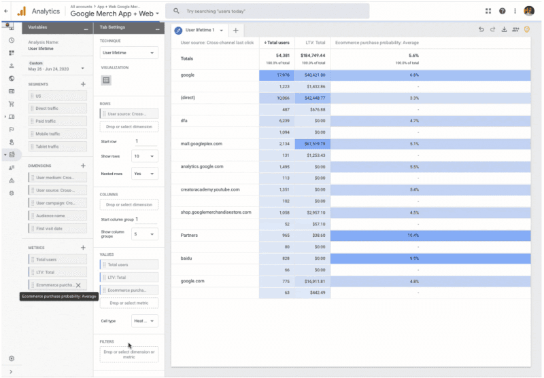Select the Direct traffic segment chip
This screenshot has height=378, width=544.
[x=58, y=109]
